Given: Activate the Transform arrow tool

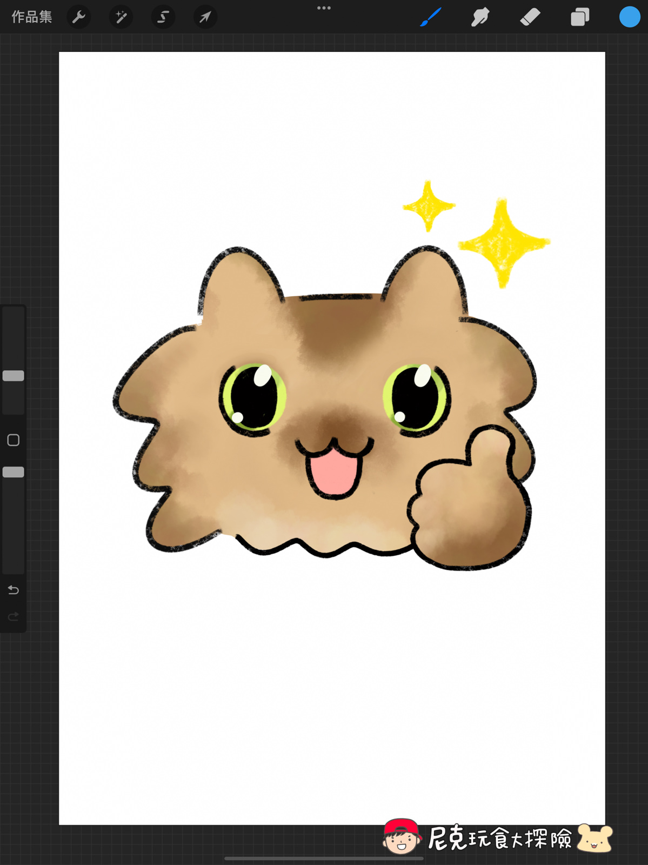Looking at the screenshot, I should point(205,17).
